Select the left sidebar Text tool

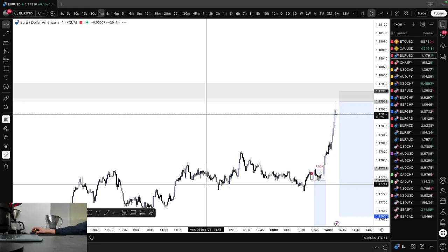coord(6,78)
